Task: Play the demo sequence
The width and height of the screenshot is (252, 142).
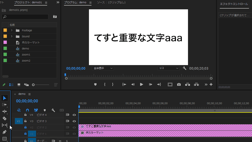Action: click(x=141, y=84)
